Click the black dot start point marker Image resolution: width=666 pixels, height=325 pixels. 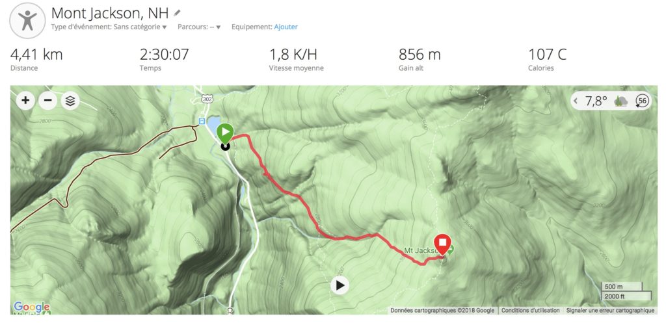point(225,146)
